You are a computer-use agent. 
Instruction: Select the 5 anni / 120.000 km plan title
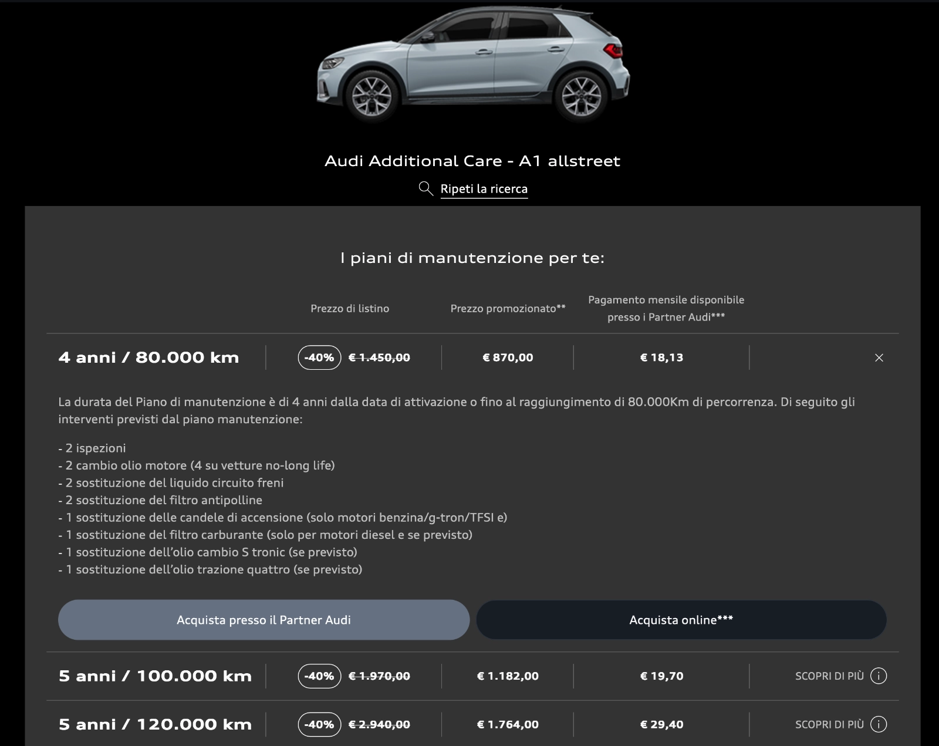point(155,724)
